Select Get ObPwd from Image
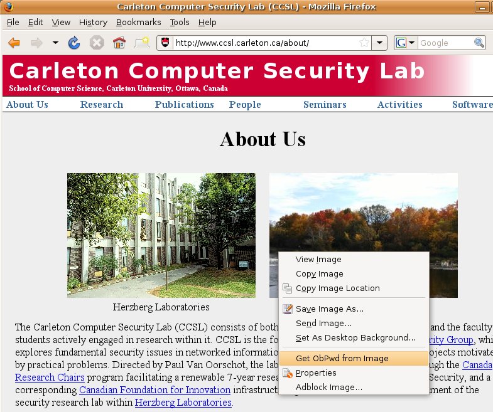The image size is (493, 412). pyautogui.click(x=354, y=358)
